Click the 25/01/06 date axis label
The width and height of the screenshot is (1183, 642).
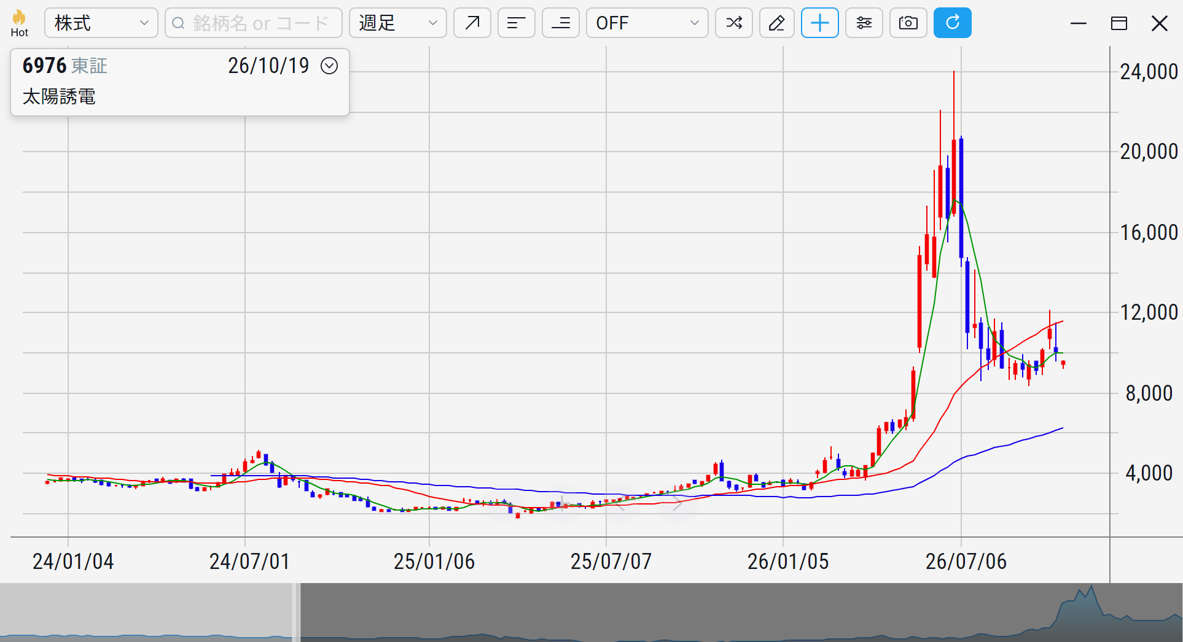click(x=434, y=561)
